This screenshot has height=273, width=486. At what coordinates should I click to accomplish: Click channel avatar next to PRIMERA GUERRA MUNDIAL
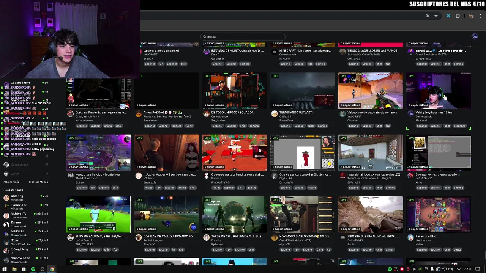pos(342,238)
